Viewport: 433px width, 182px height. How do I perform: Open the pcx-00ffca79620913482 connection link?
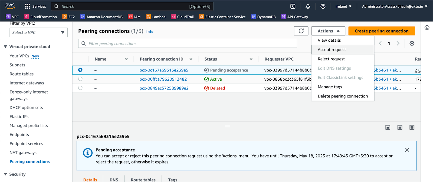pyautogui.click(x=163, y=79)
